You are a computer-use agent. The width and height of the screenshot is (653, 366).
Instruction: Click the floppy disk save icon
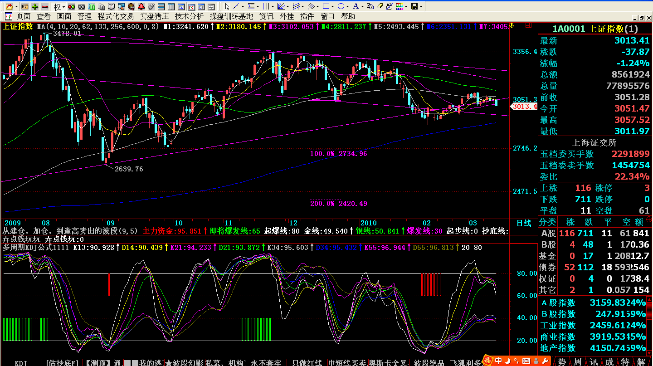click(414, 6)
